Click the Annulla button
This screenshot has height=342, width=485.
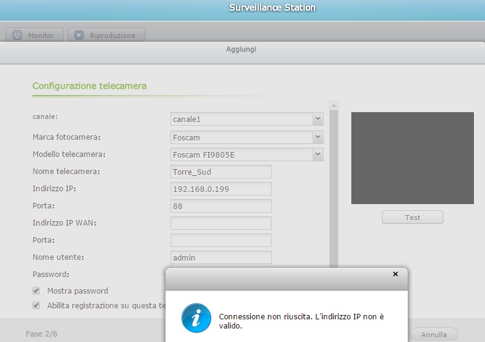click(433, 335)
